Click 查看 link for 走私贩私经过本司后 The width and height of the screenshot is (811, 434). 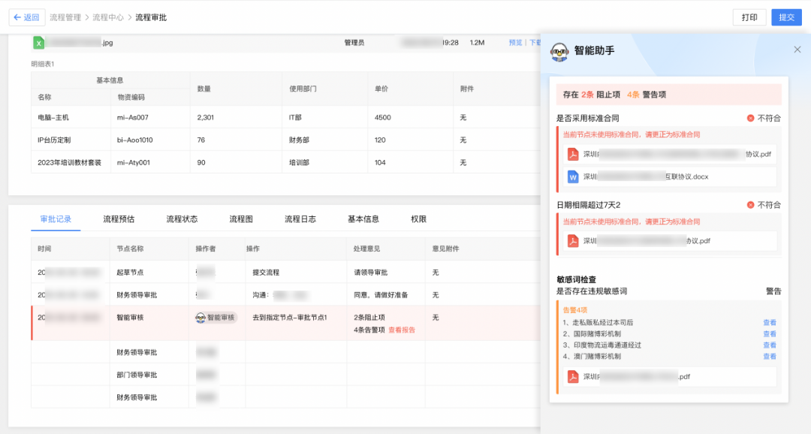pyautogui.click(x=770, y=323)
